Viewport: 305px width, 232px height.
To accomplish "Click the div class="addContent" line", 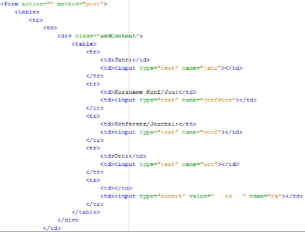I will (x=100, y=36).
